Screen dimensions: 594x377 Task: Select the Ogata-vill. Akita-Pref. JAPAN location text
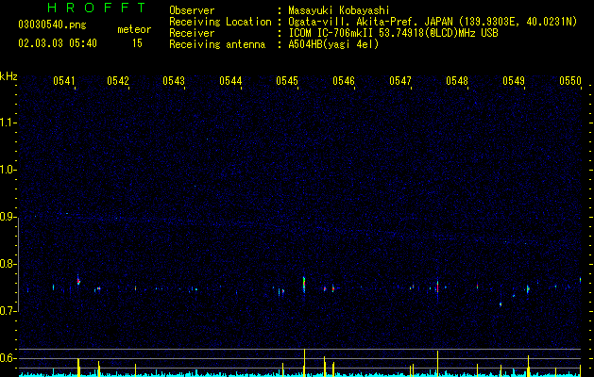tap(433, 22)
